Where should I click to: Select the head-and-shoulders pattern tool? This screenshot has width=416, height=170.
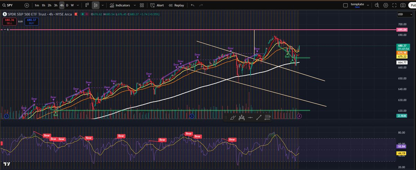242,118
